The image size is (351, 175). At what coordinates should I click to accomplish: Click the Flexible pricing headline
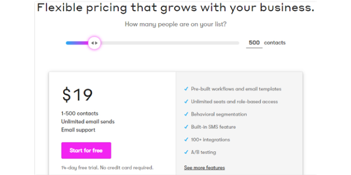[x=175, y=7]
